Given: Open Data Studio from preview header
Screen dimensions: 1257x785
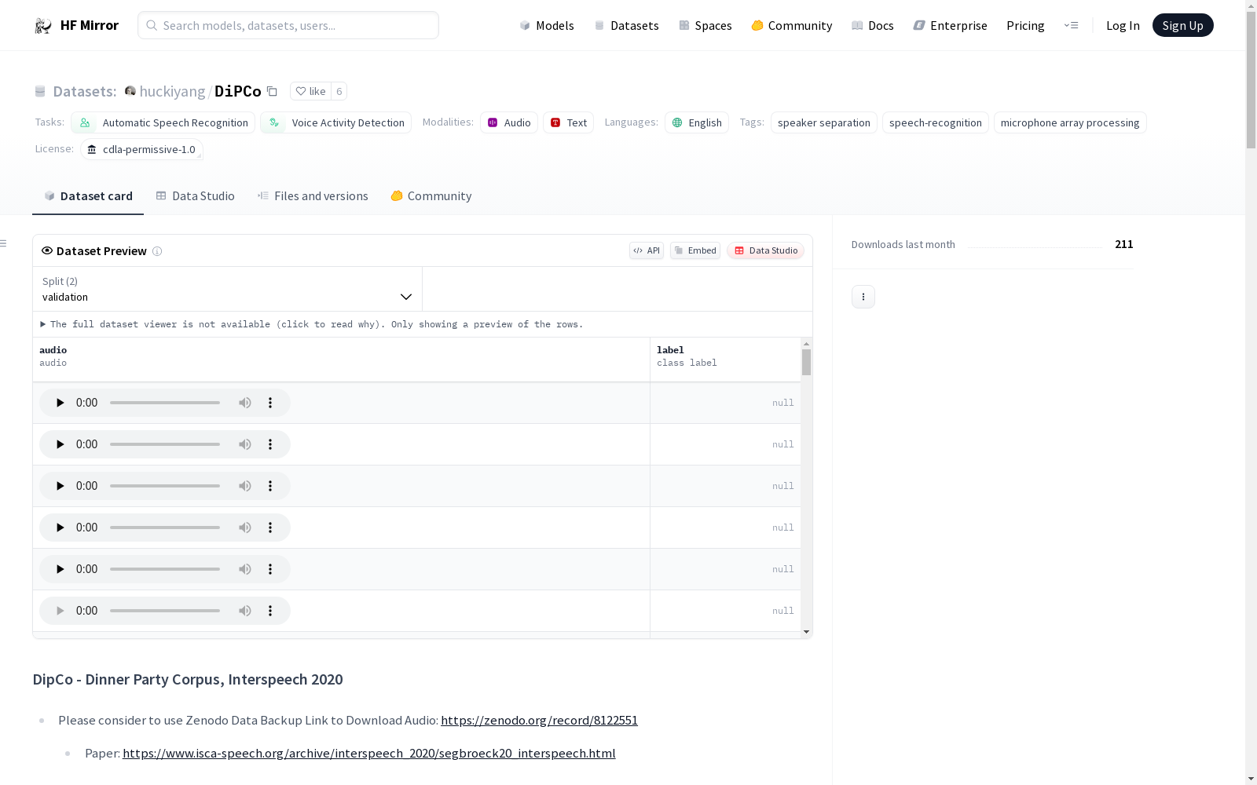Looking at the screenshot, I should coord(766,250).
